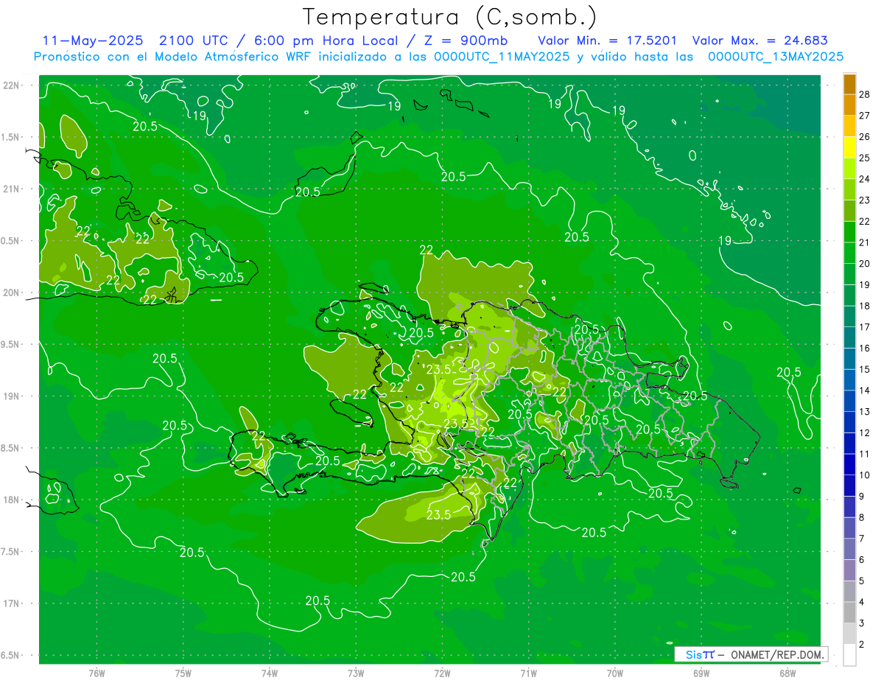This screenshot has width=884, height=683.
Task: Click the color scale label "12"
Action: pyautogui.click(x=864, y=433)
